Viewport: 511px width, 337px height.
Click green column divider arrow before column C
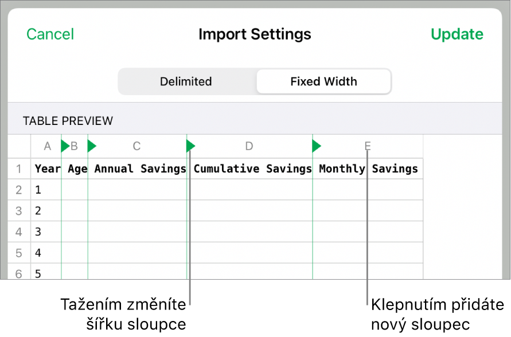pos(92,147)
